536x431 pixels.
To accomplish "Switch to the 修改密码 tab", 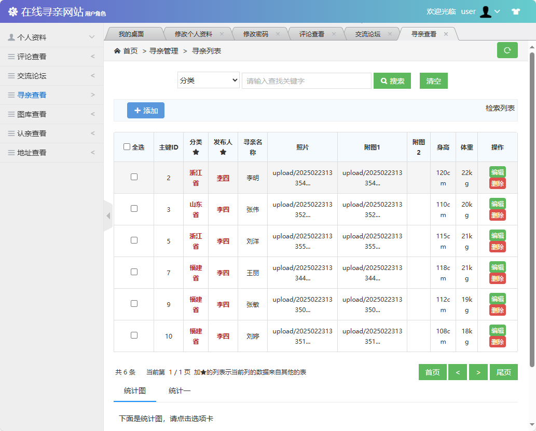I will tap(256, 33).
